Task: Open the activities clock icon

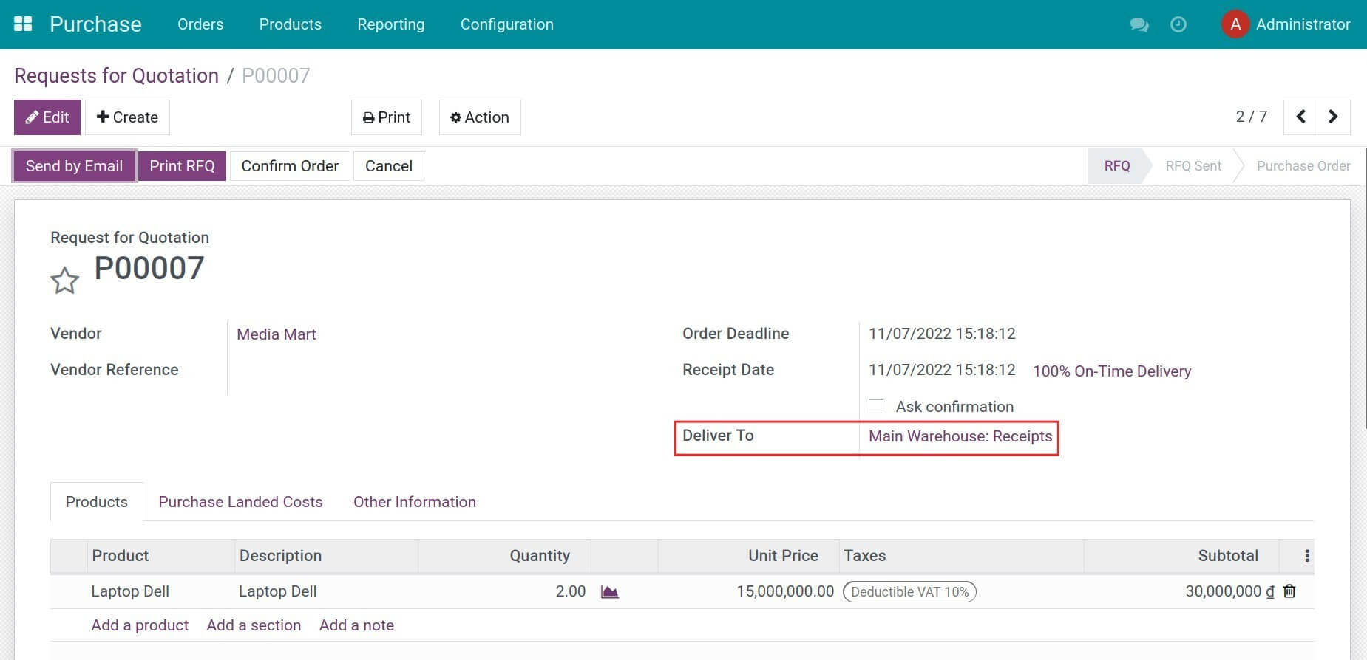Action: tap(1178, 24)
